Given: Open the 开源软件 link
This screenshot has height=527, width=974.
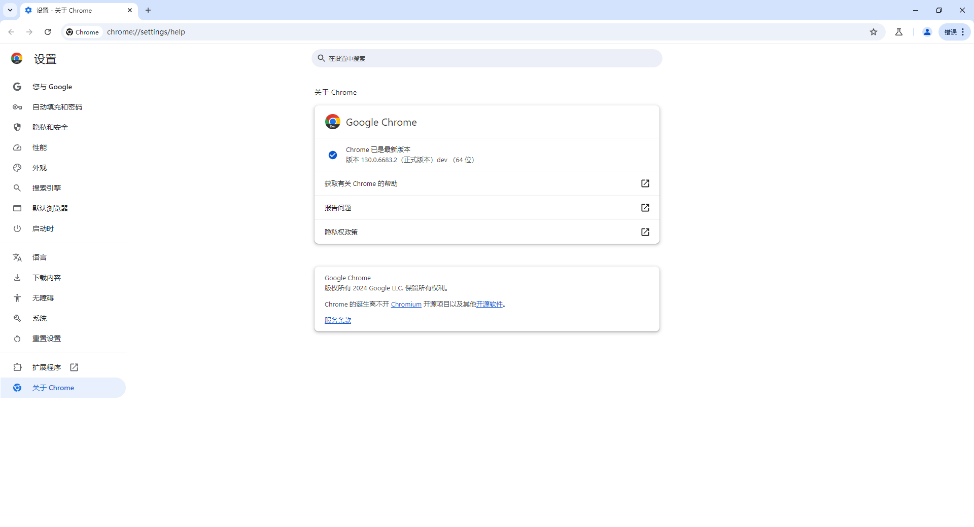Looking at the screenshot, I should tap(489, 304).
